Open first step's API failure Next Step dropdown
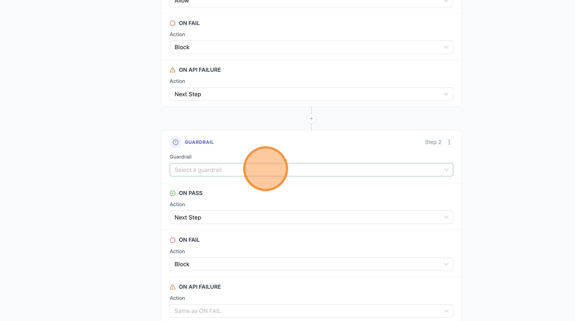This screenshot has width=575, height=321. coord(311,94)
